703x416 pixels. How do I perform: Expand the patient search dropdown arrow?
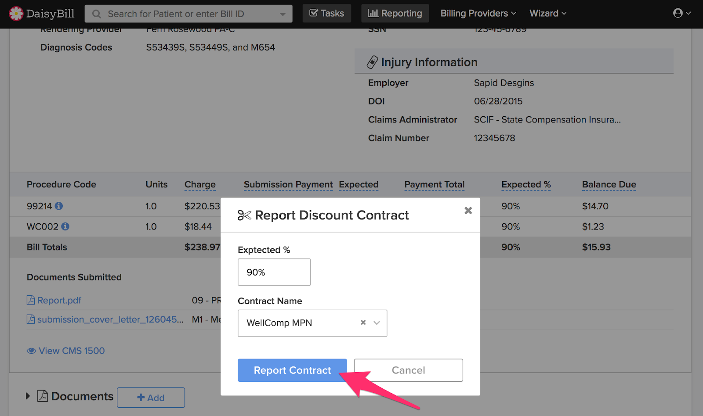click(283, 14)
